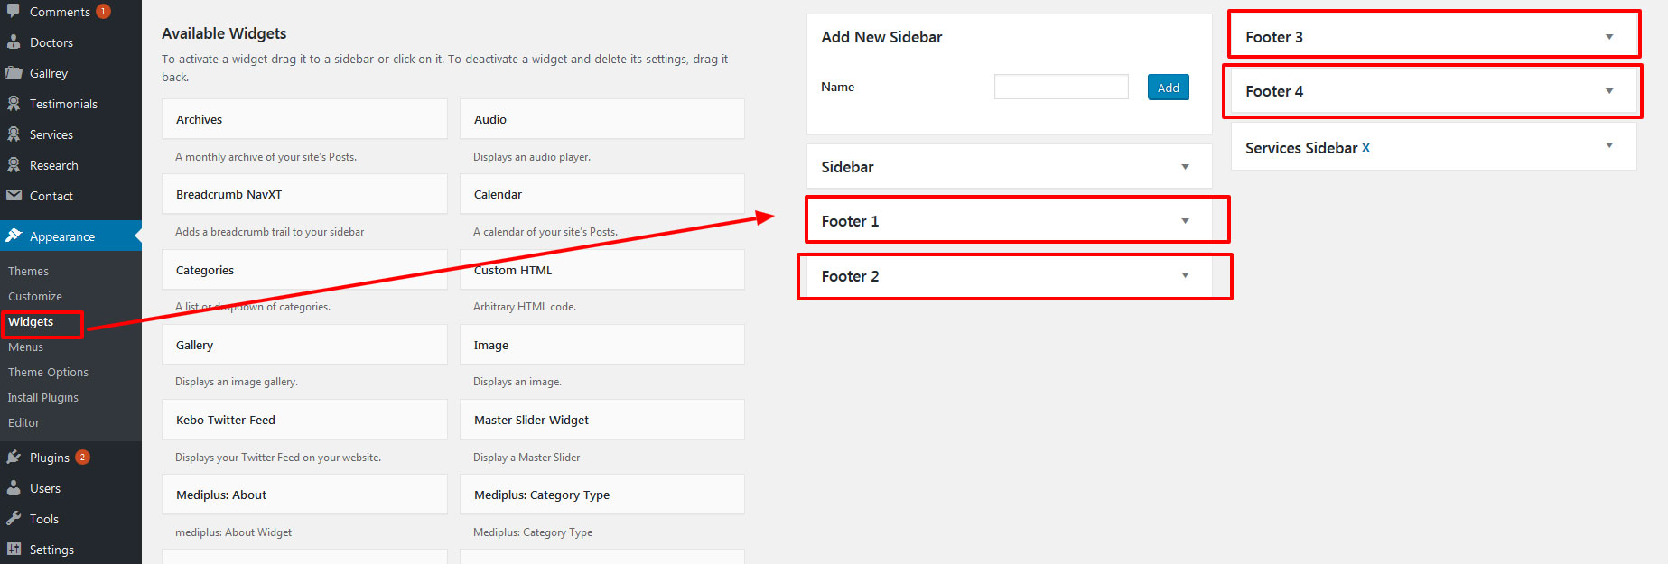Click the Settings sliders icon

[x=14, y=549]
